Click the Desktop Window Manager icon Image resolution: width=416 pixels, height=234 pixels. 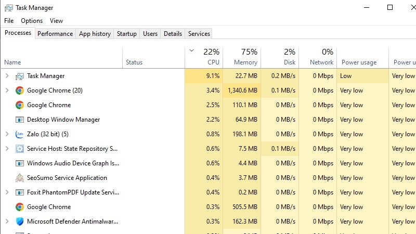pyautogui.click(x=20, y=120)
